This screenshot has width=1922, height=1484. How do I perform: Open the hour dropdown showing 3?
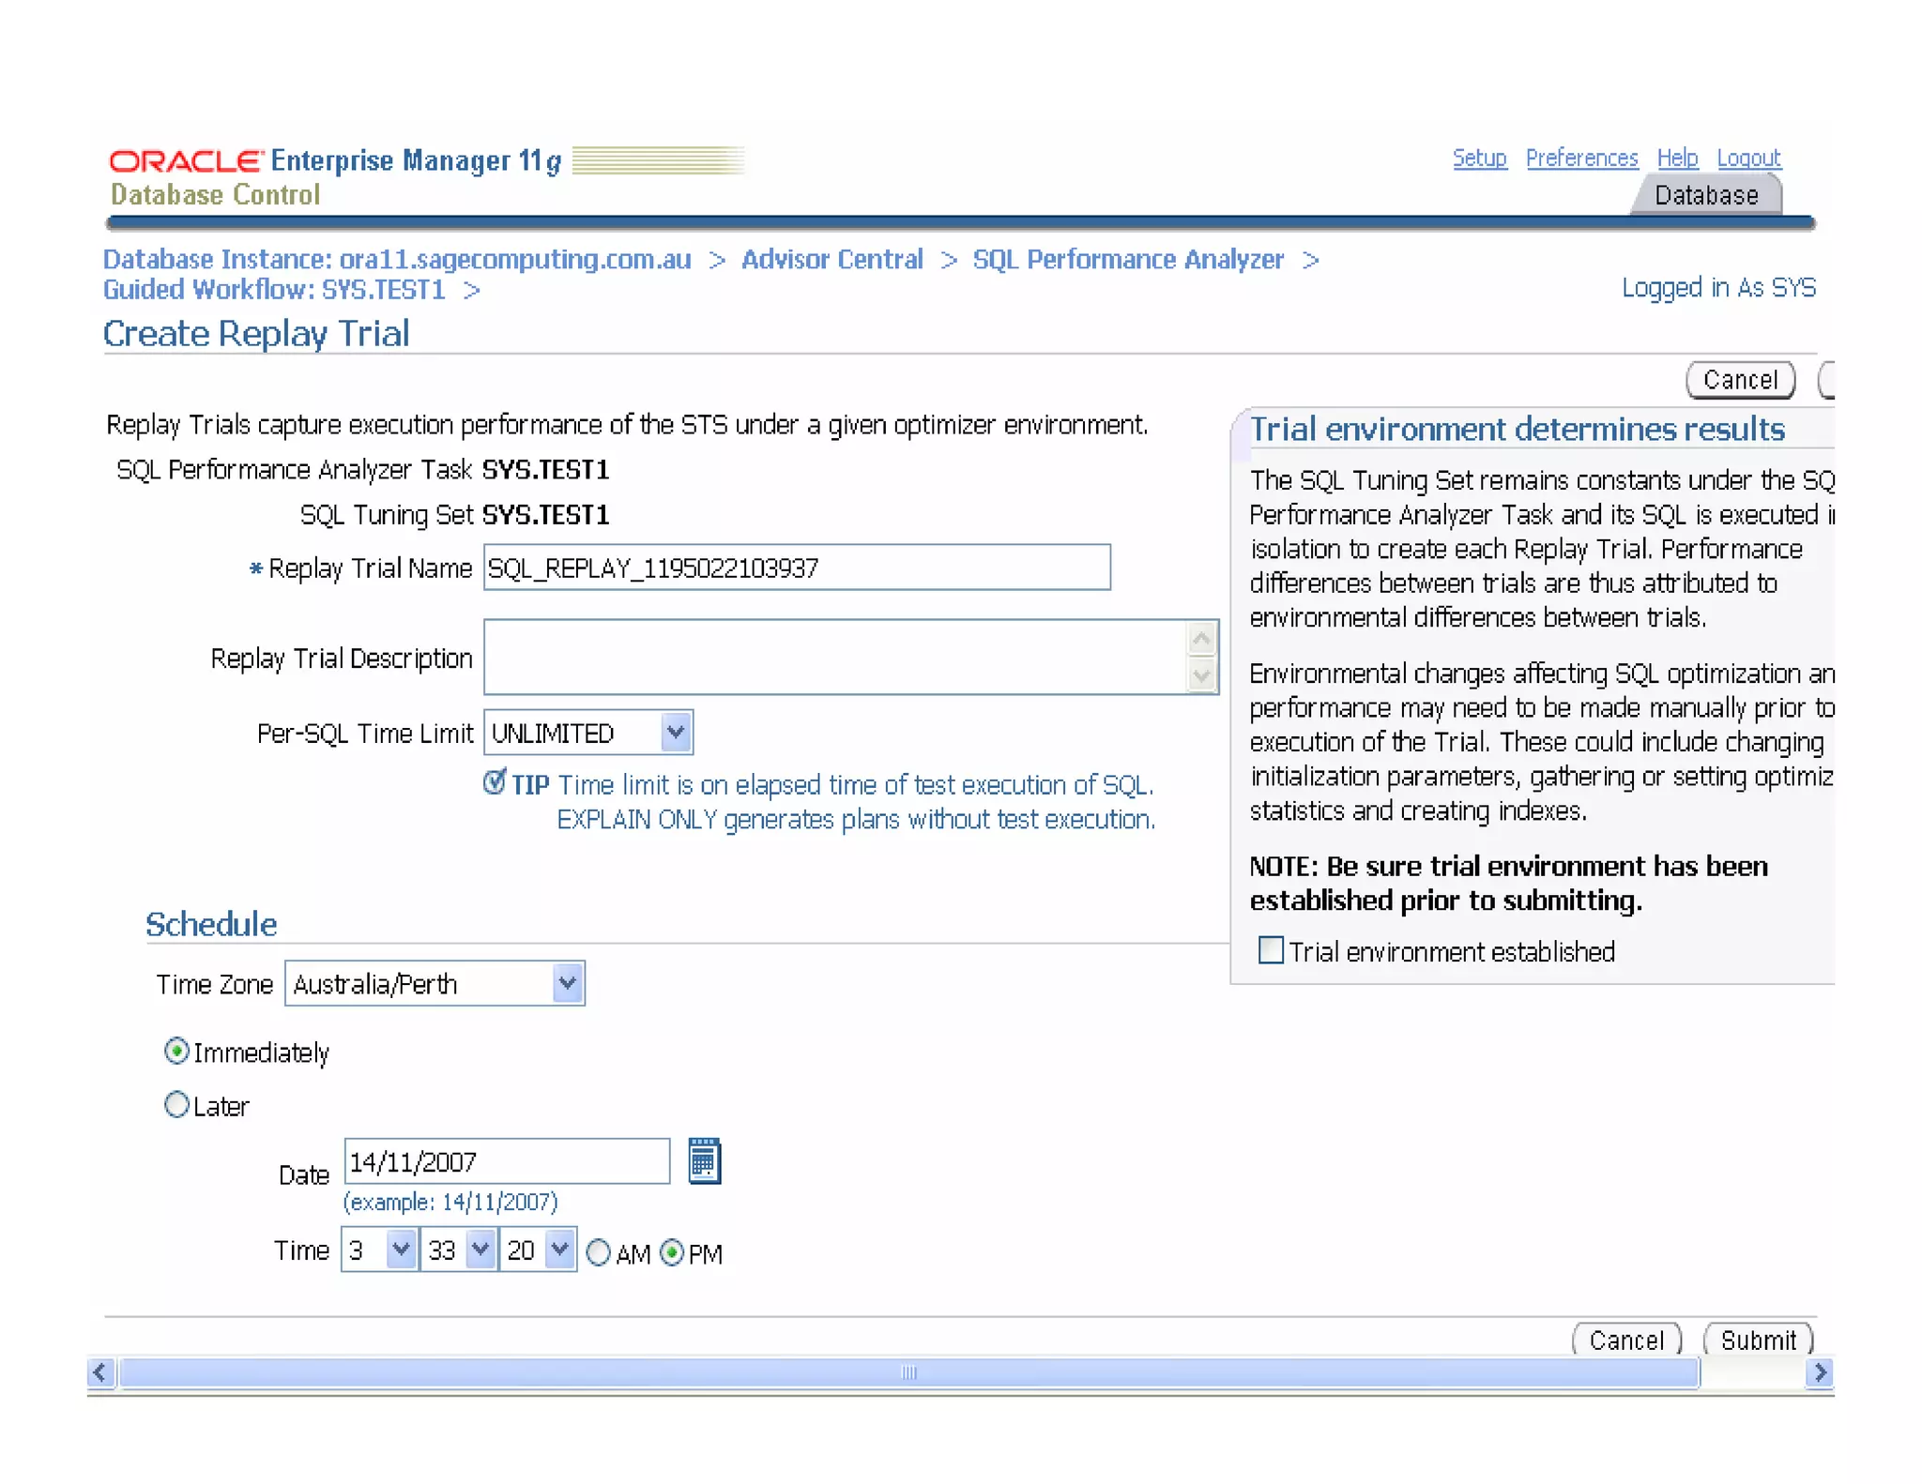click(x=379, y=1249)
